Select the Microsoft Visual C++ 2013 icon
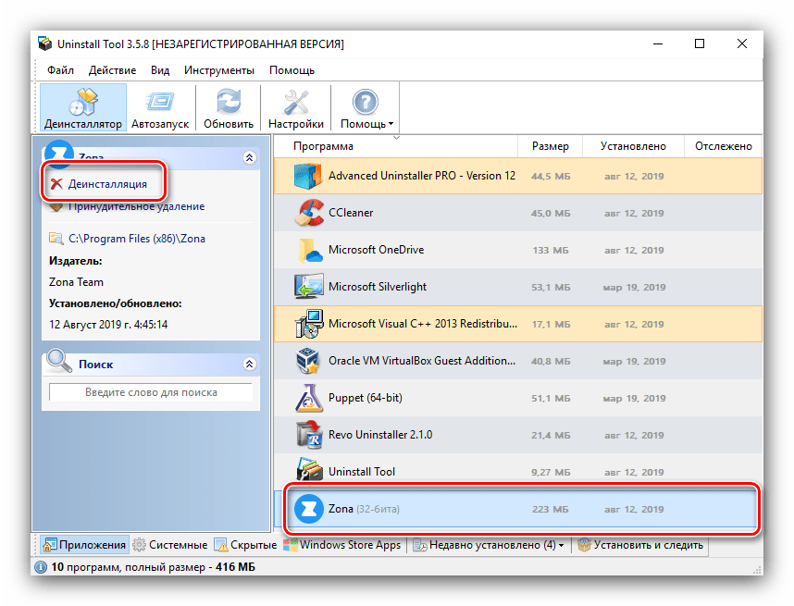This screenshot has height=606, width=794. click(x=308, y=324)
